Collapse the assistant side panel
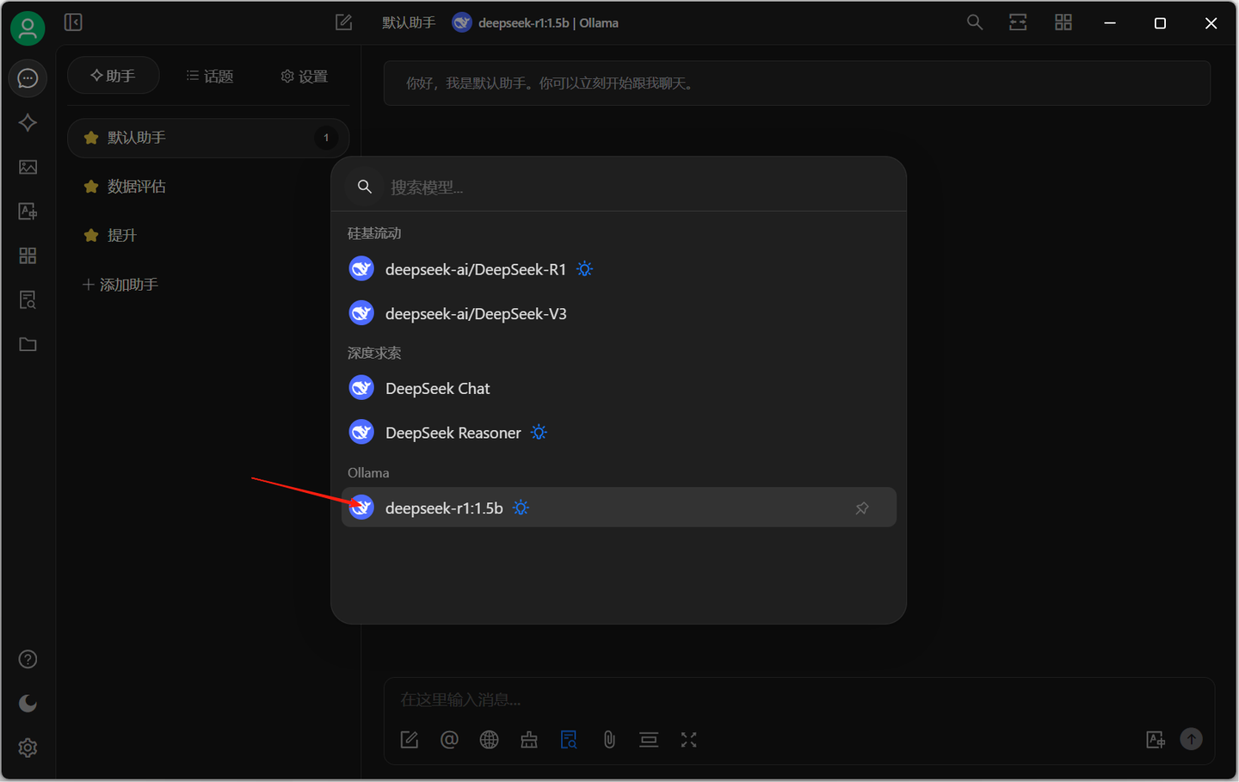Viewport: 1239px width, 782px height. click(x=73, y=22)
